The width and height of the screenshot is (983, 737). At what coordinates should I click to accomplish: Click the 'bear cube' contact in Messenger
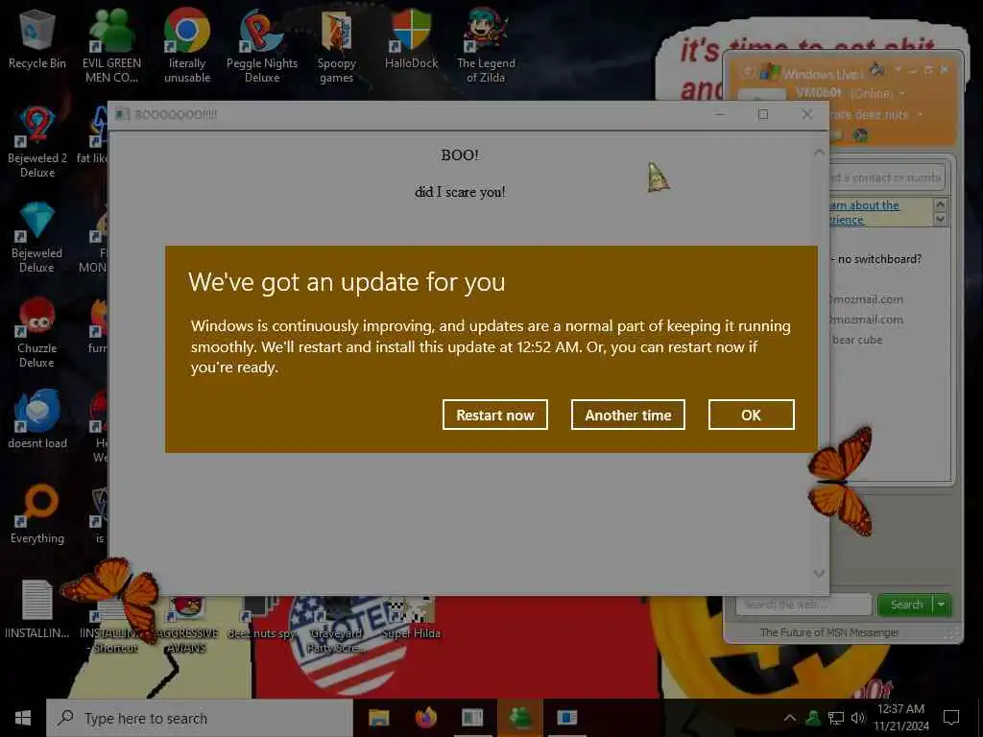pos(857,340)
